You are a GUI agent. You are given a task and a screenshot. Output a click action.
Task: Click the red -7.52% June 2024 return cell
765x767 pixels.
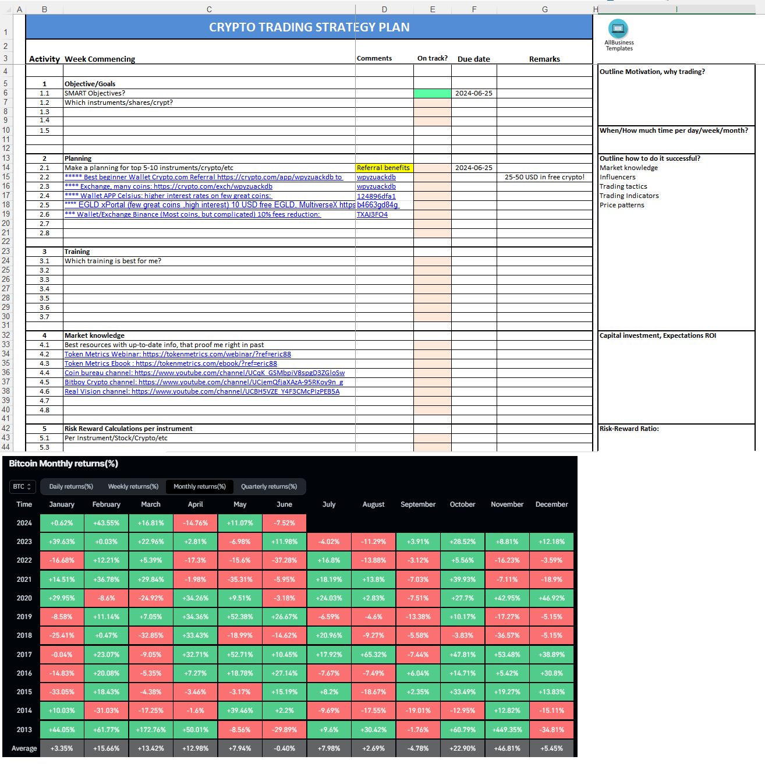click(x=284, y=523)
